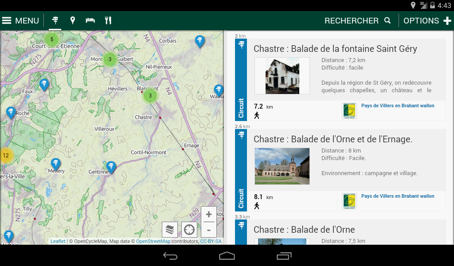Screen dimensions: 454x266
Task: Open cluster marker 5 near Court-Saint-Etienne
Action: 52,39
